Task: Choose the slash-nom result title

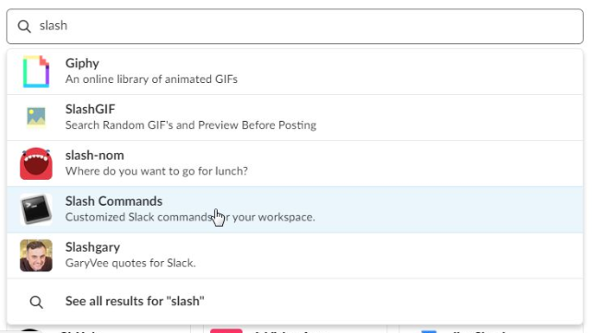Action: (94, 155)
